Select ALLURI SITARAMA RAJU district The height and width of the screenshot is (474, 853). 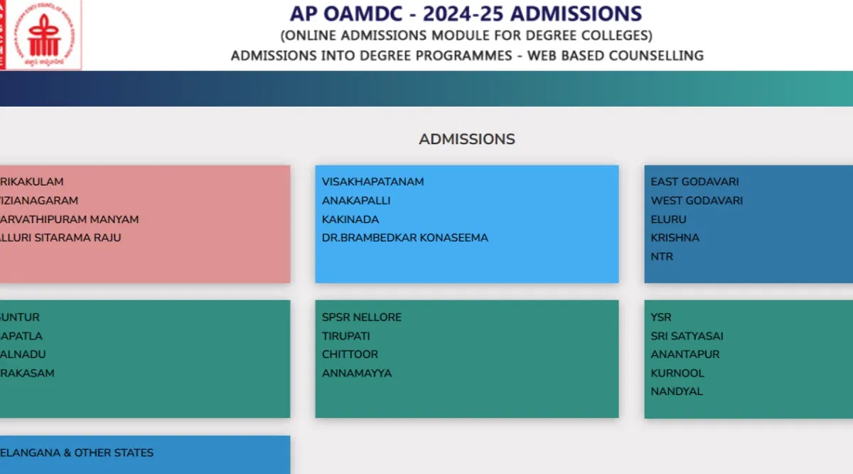(x=60, y=238)
